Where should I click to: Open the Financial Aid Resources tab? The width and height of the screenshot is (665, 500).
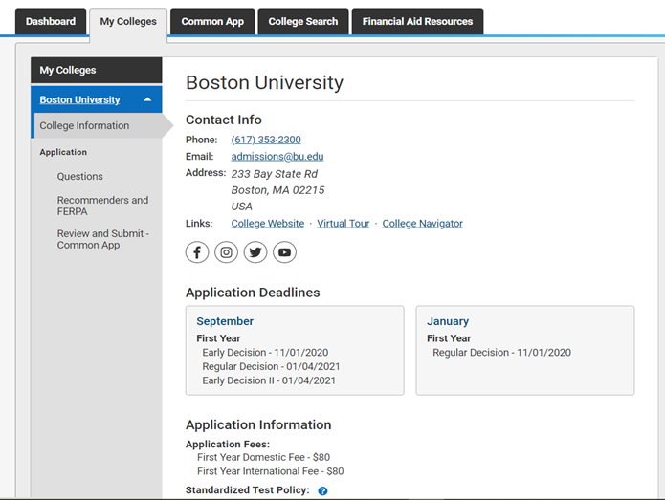[417, 22]
